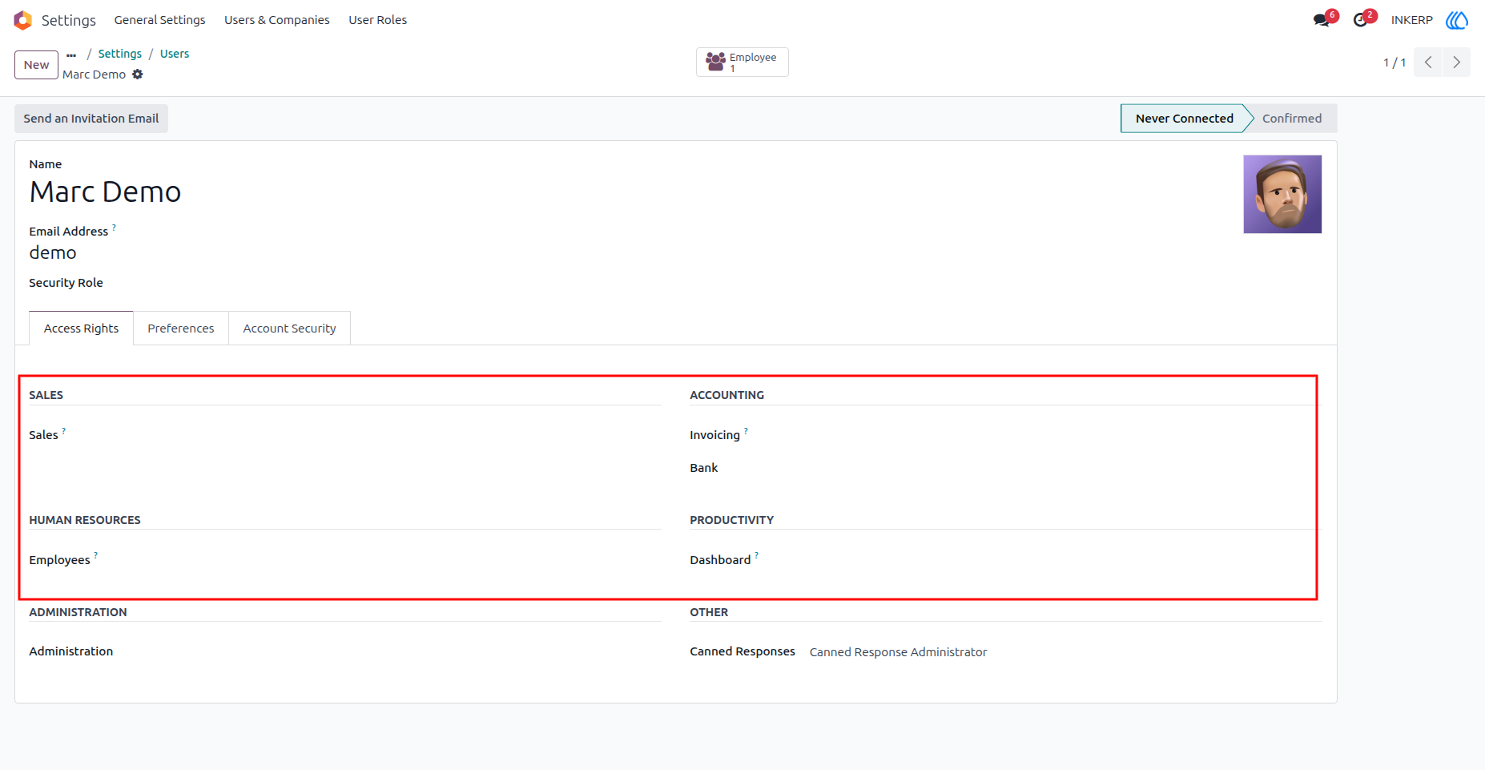Click the Employee smart button icon

[x=715, y=62]
